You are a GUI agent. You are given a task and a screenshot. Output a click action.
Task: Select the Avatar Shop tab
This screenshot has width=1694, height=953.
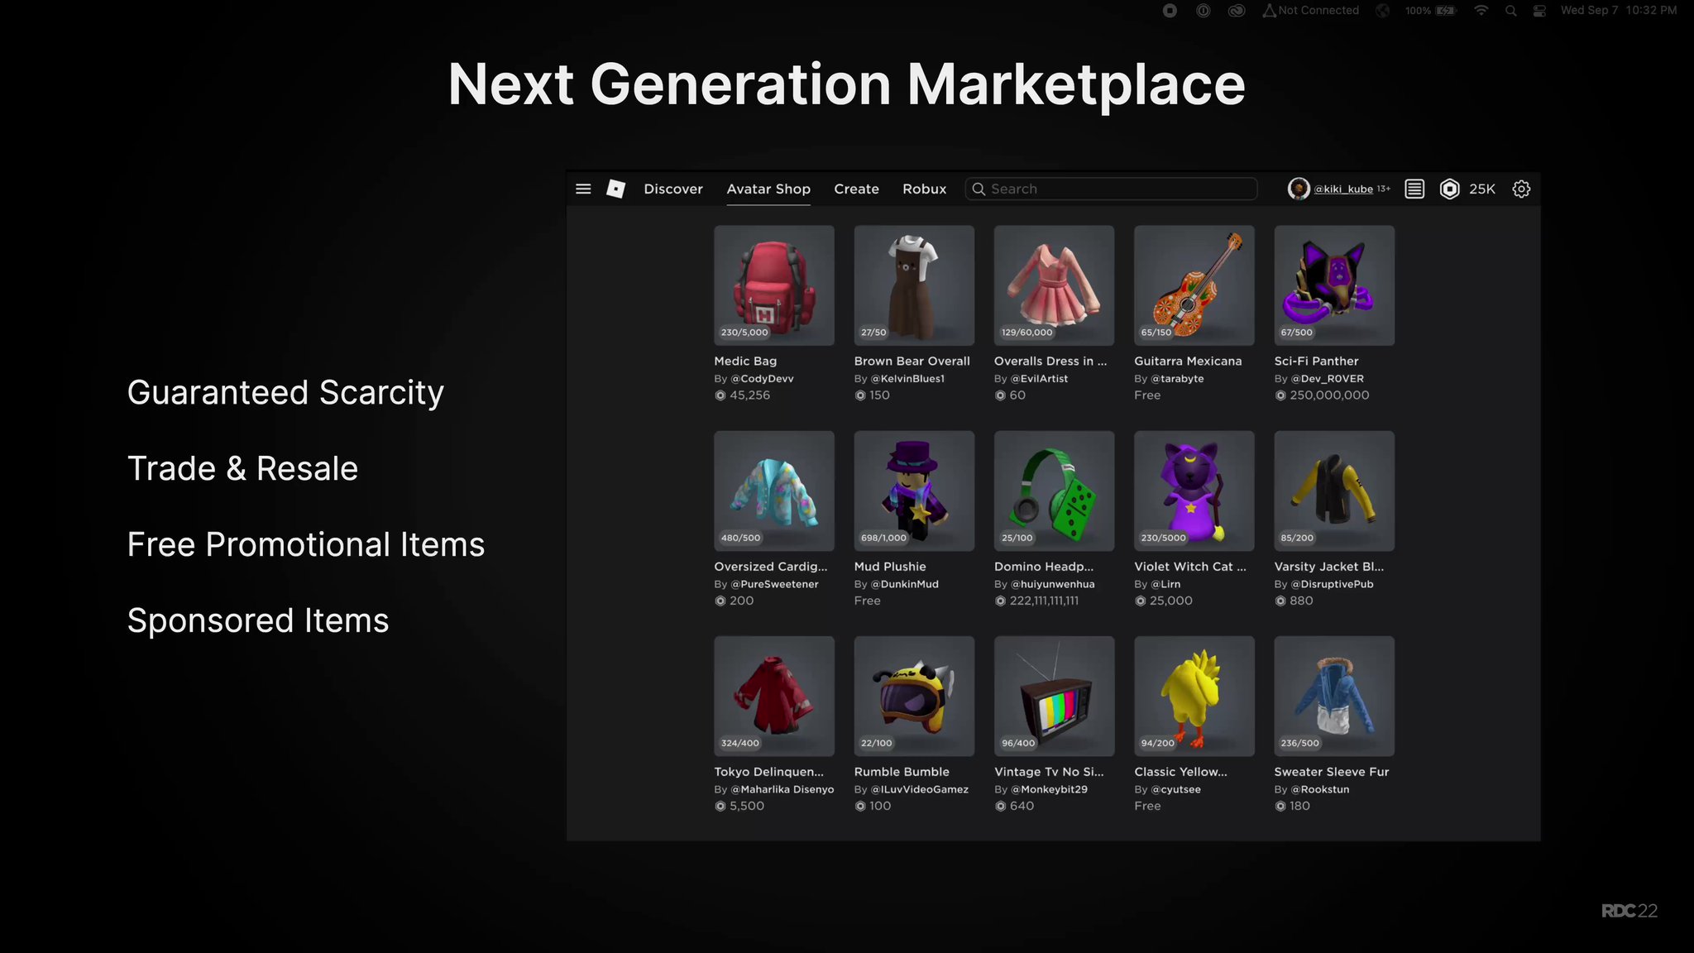click(x=768, y=189)
